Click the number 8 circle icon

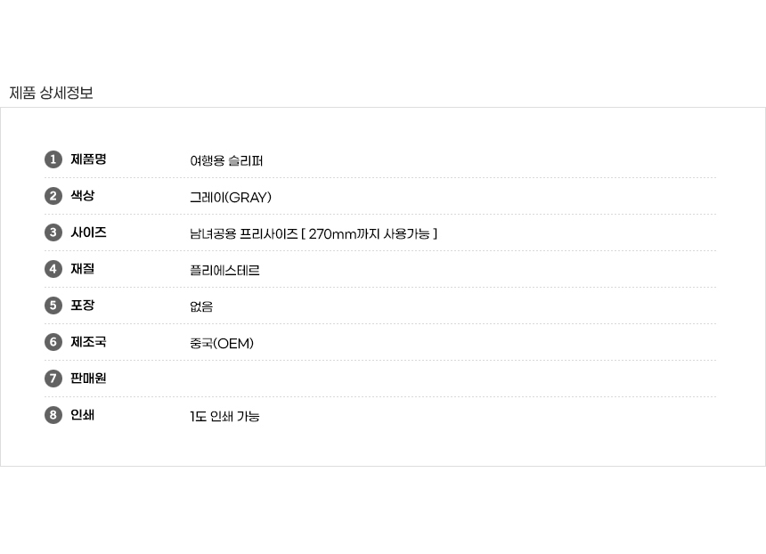click(x=53, y=415)
